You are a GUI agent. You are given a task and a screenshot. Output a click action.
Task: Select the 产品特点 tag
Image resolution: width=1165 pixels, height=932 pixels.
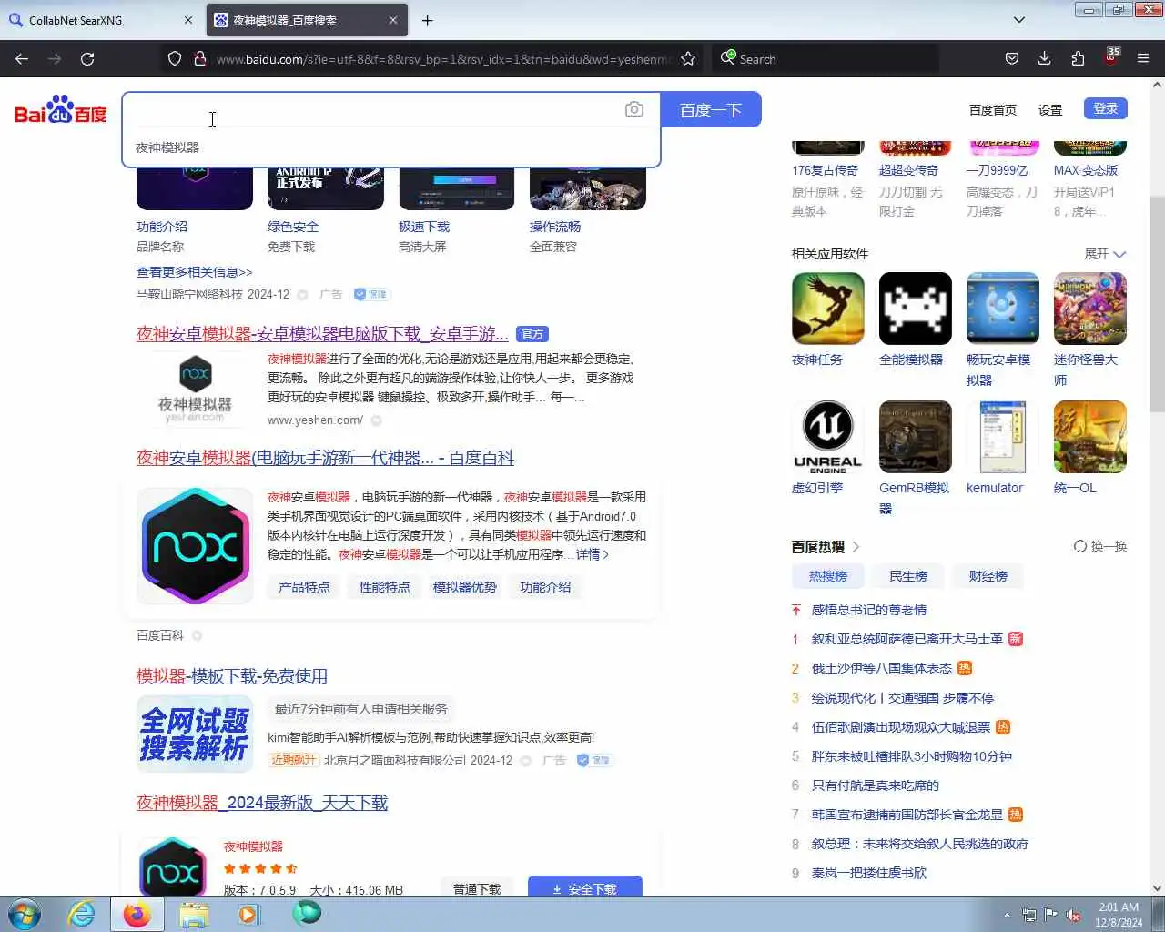(304, 587)
